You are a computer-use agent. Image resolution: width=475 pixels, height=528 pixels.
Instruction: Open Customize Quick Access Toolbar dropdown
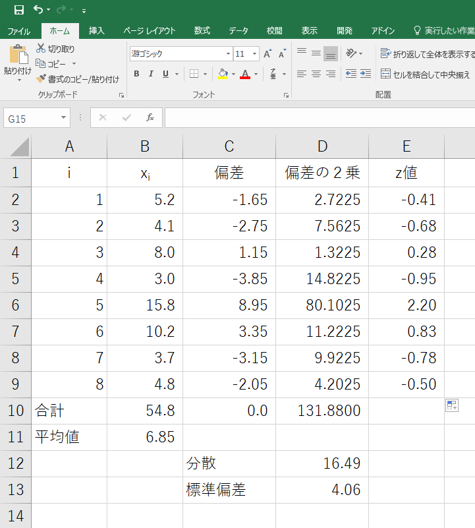[84, 11]
